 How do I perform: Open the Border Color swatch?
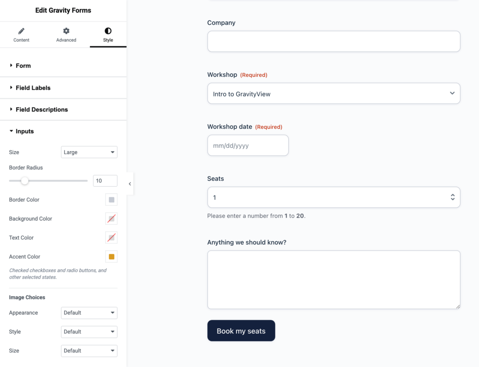pyautogui.click(x=111, y=200)
